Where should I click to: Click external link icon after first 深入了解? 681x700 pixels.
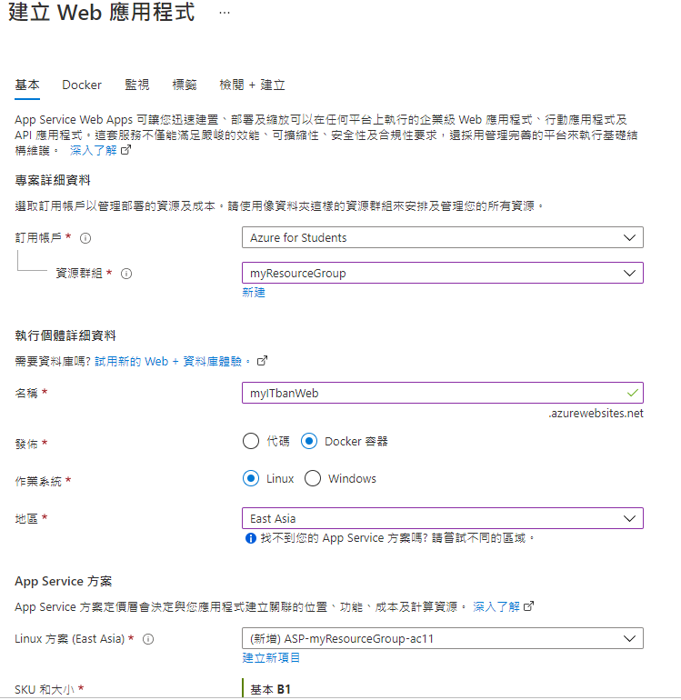coord(126,150)
